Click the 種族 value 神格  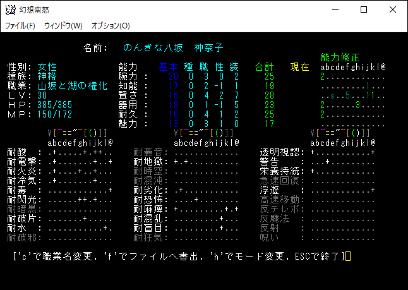47,76
